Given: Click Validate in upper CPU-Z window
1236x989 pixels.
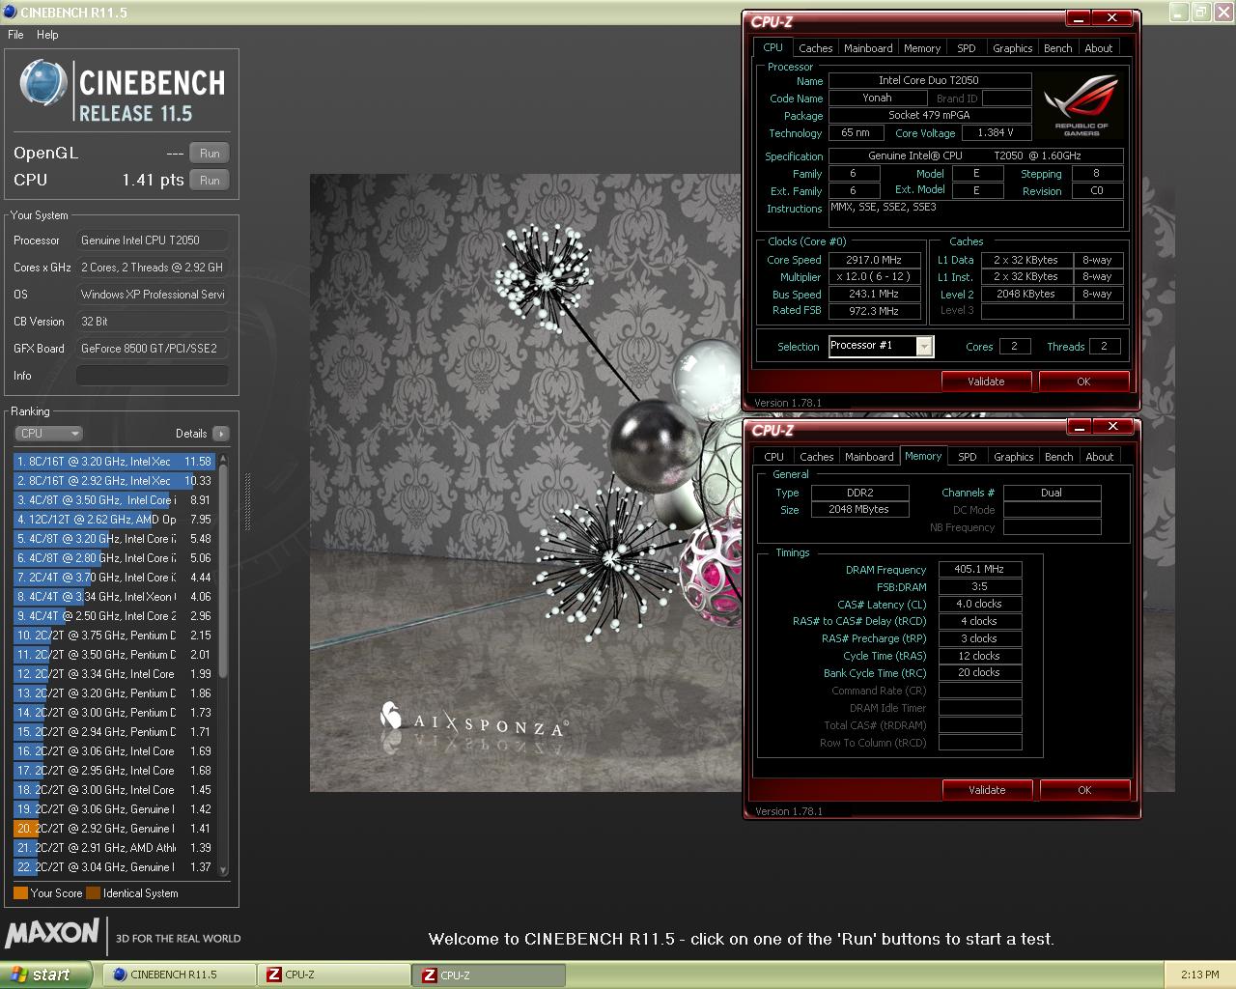Looking at the screenshot, I should (986, 381).
